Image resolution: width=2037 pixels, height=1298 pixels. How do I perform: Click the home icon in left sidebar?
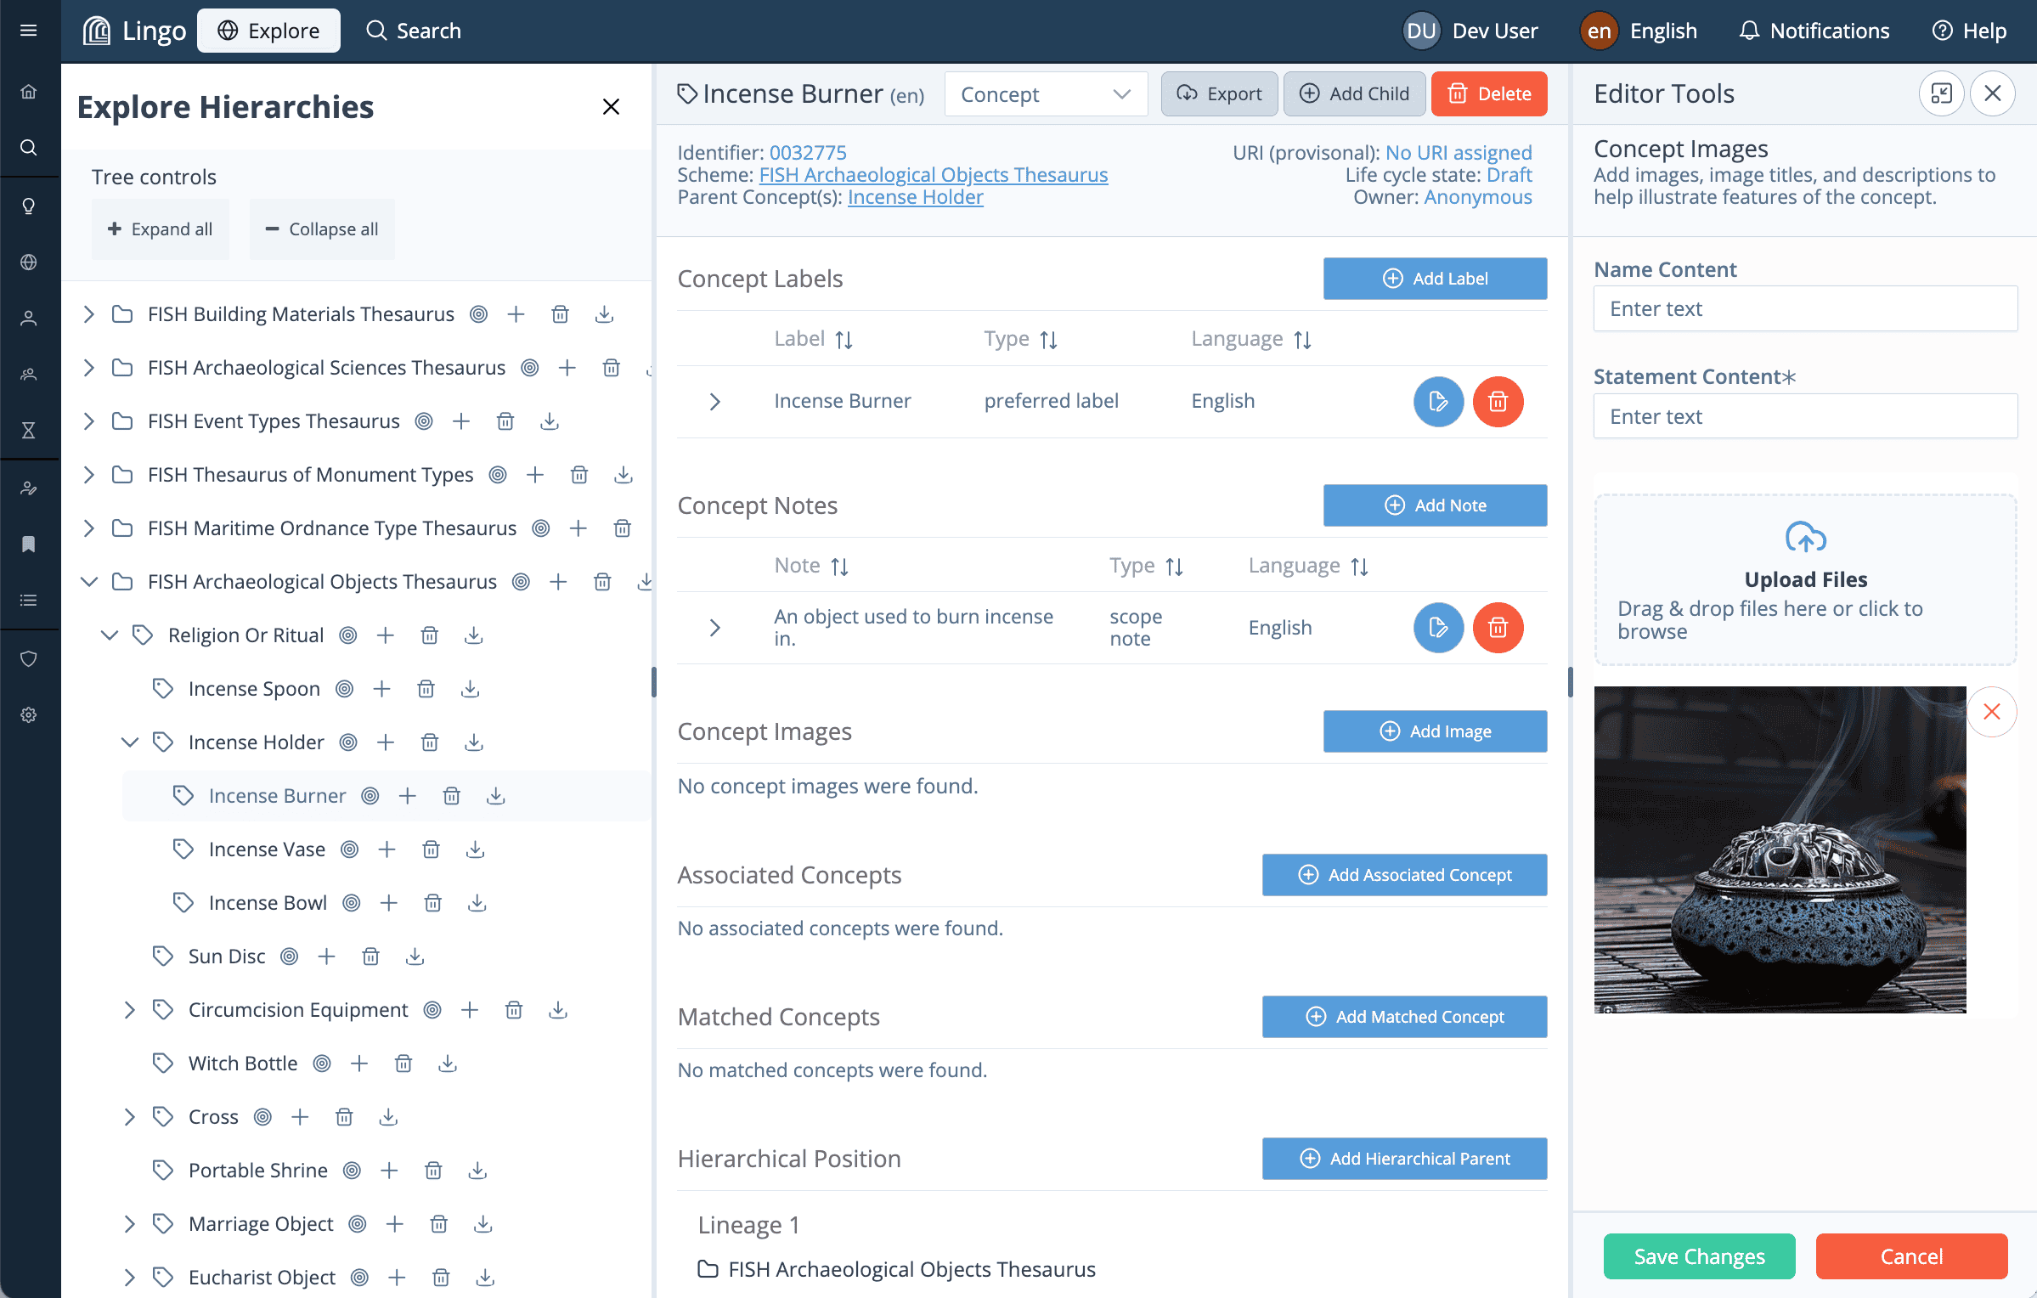pyautogui.click(x=29, y=92)
